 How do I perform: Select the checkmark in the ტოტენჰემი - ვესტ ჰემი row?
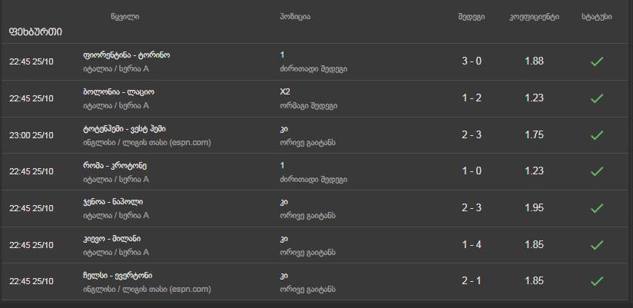point(596,135)
